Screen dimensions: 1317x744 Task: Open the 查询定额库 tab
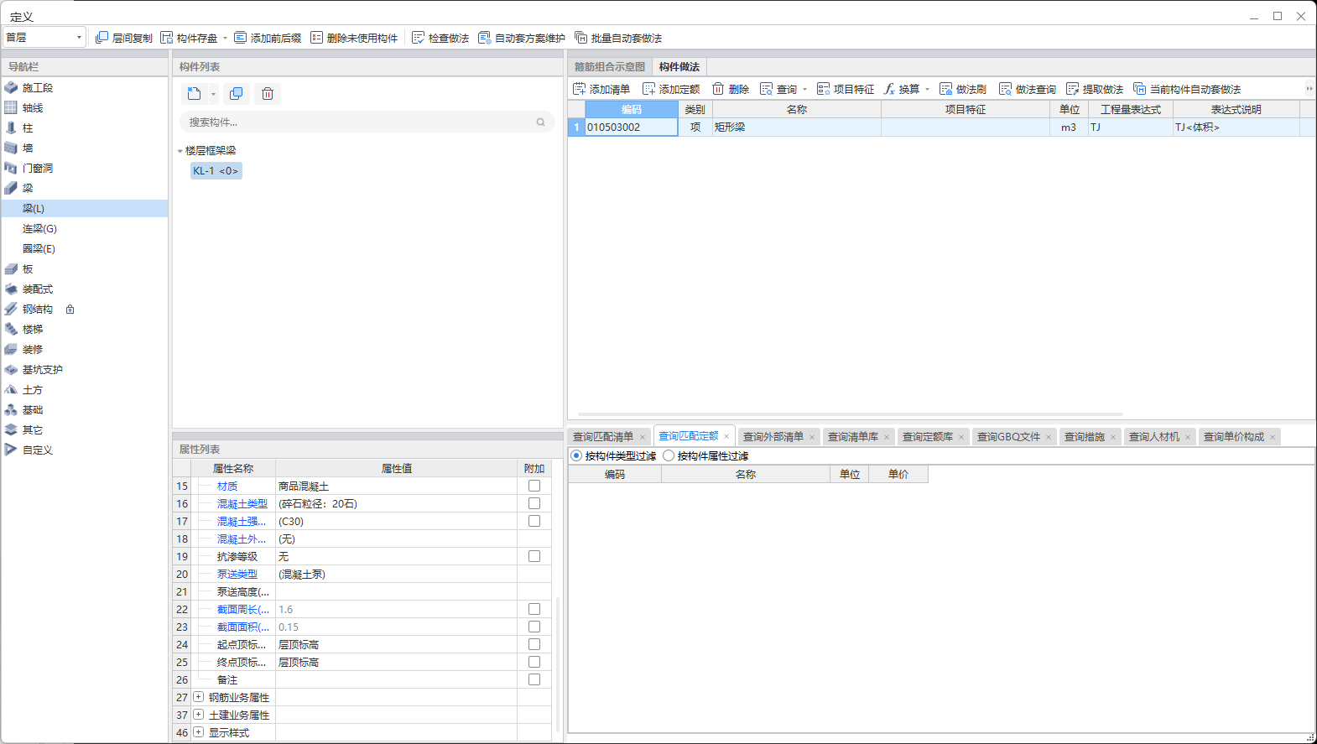pos(928,436)
